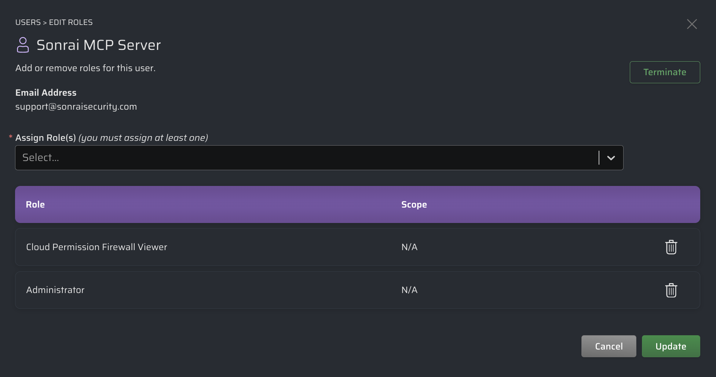The height and width of the screenshot is (377, 716).
Task: Sort by the Role column header
Action: pyautogui.click(x=35, y=205)
